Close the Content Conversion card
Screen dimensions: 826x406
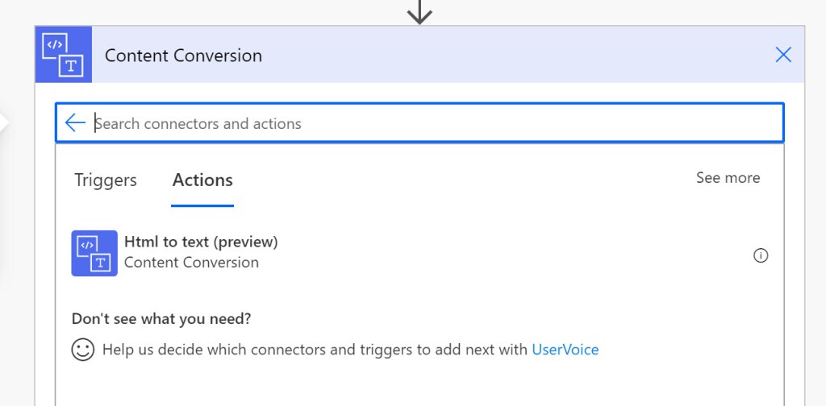[x=782, y=55]
